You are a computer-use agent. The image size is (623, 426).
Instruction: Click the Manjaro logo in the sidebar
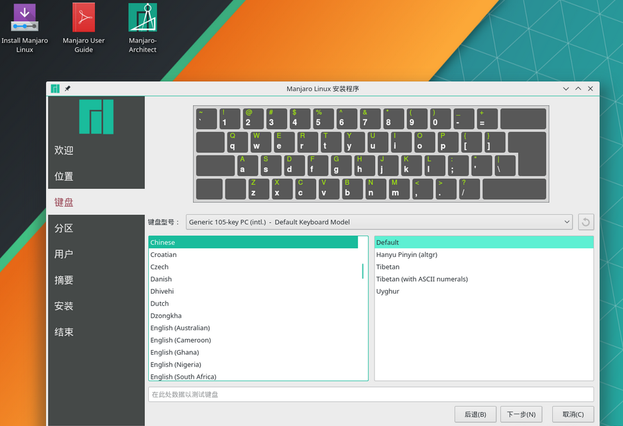pos(96,116)
